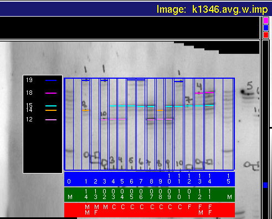Select the orange allele 14 line in legend
The height and width of the screenshot is (219, 272).
point(51,110)
